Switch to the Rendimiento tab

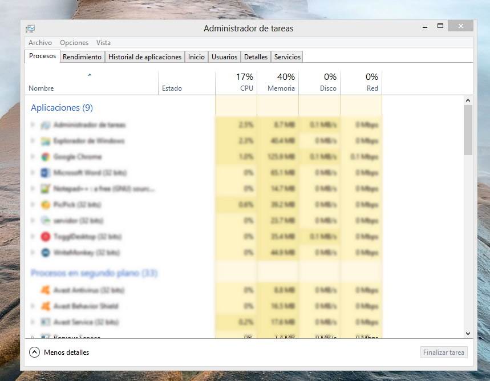pos(82,57)
